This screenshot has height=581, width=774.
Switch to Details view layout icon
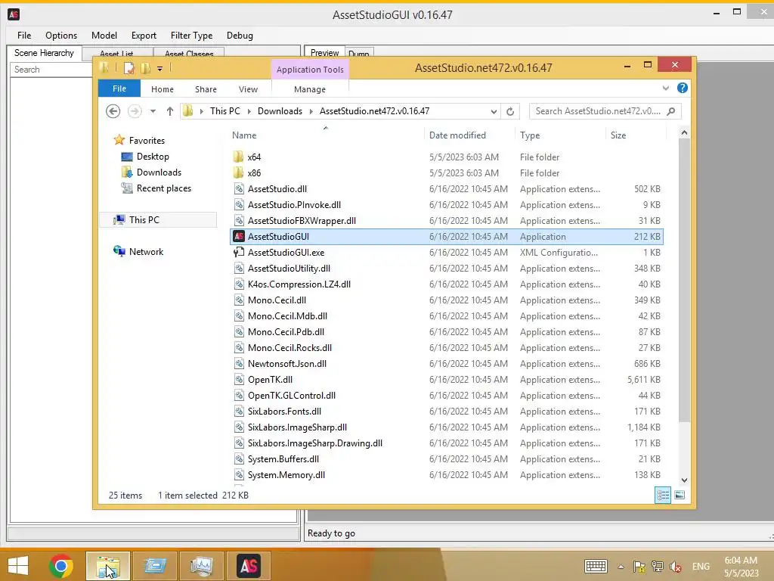tap(663, 495)
